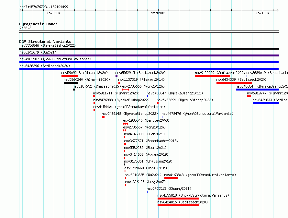
Task: Click nsv4154404 (gnomADStructuralVariants) label
Action: click(129, 107)
